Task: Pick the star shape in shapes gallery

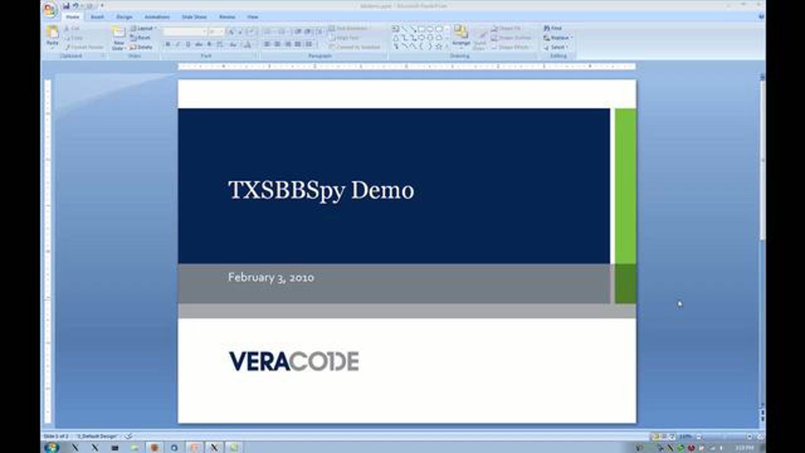Action: pyautogui.click(x=438, y=47)
